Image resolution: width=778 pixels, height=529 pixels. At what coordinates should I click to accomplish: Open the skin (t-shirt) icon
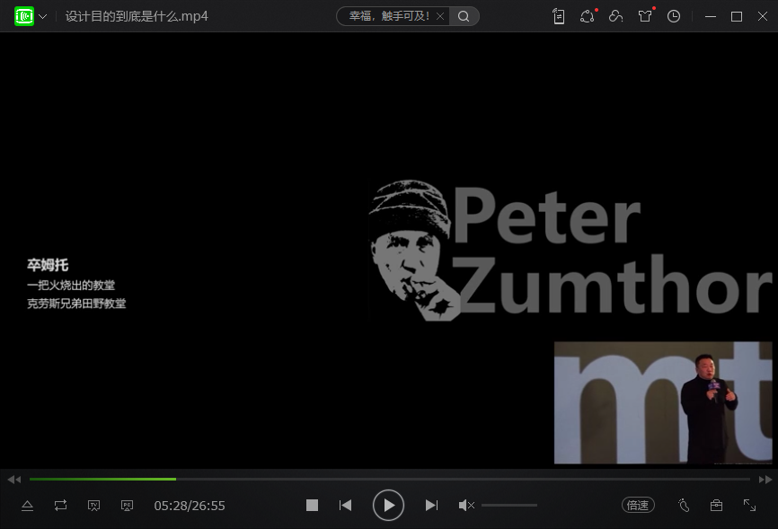click(x=644, y=16)
